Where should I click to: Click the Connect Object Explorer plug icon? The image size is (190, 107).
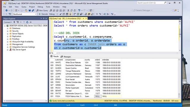(14, 22)
